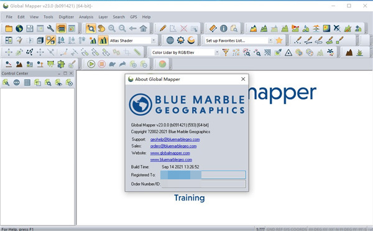Click the globe icon in Control Center
Screen dimensions: 373x231
(16, 83)
